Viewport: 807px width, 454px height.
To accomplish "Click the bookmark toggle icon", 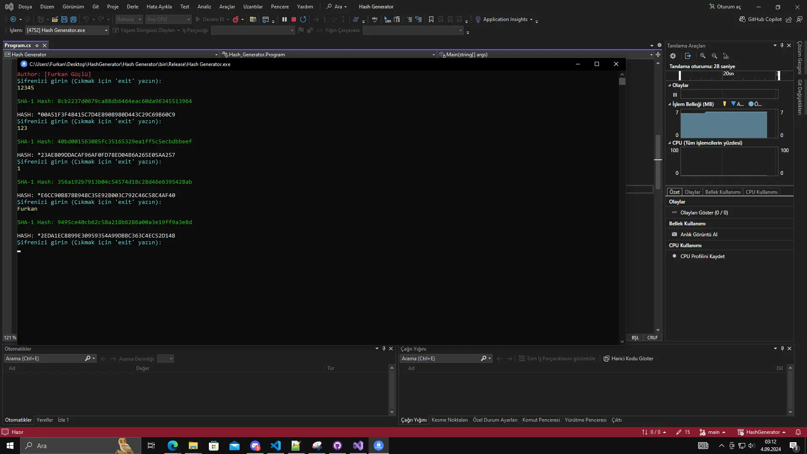I will pos(431,19).
